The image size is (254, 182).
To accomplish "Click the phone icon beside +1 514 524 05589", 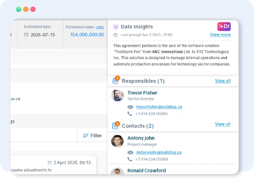I will [130, 159].
